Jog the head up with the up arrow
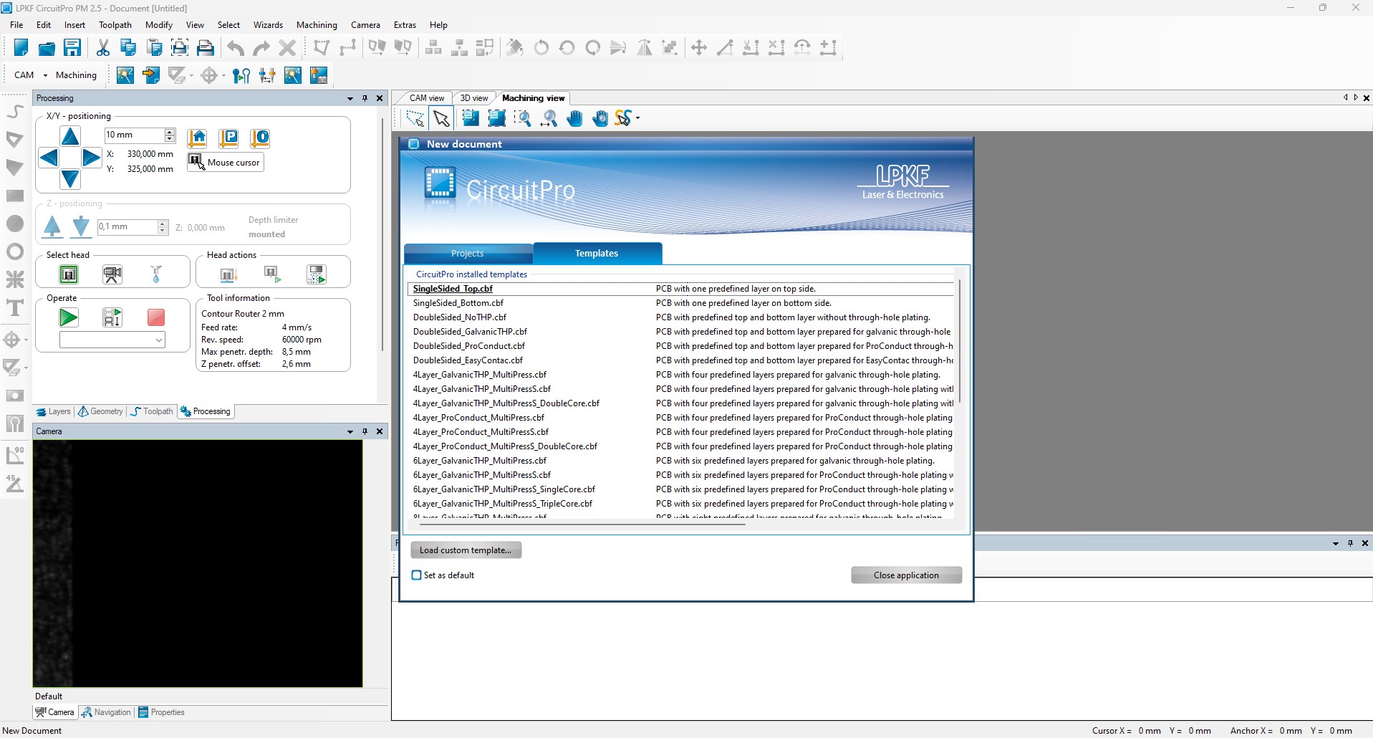This screenshot has height=738, width=1373. pos(70,135)
